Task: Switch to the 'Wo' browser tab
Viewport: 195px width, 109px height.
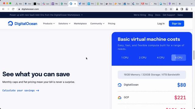Action: (x=55, y=4)
